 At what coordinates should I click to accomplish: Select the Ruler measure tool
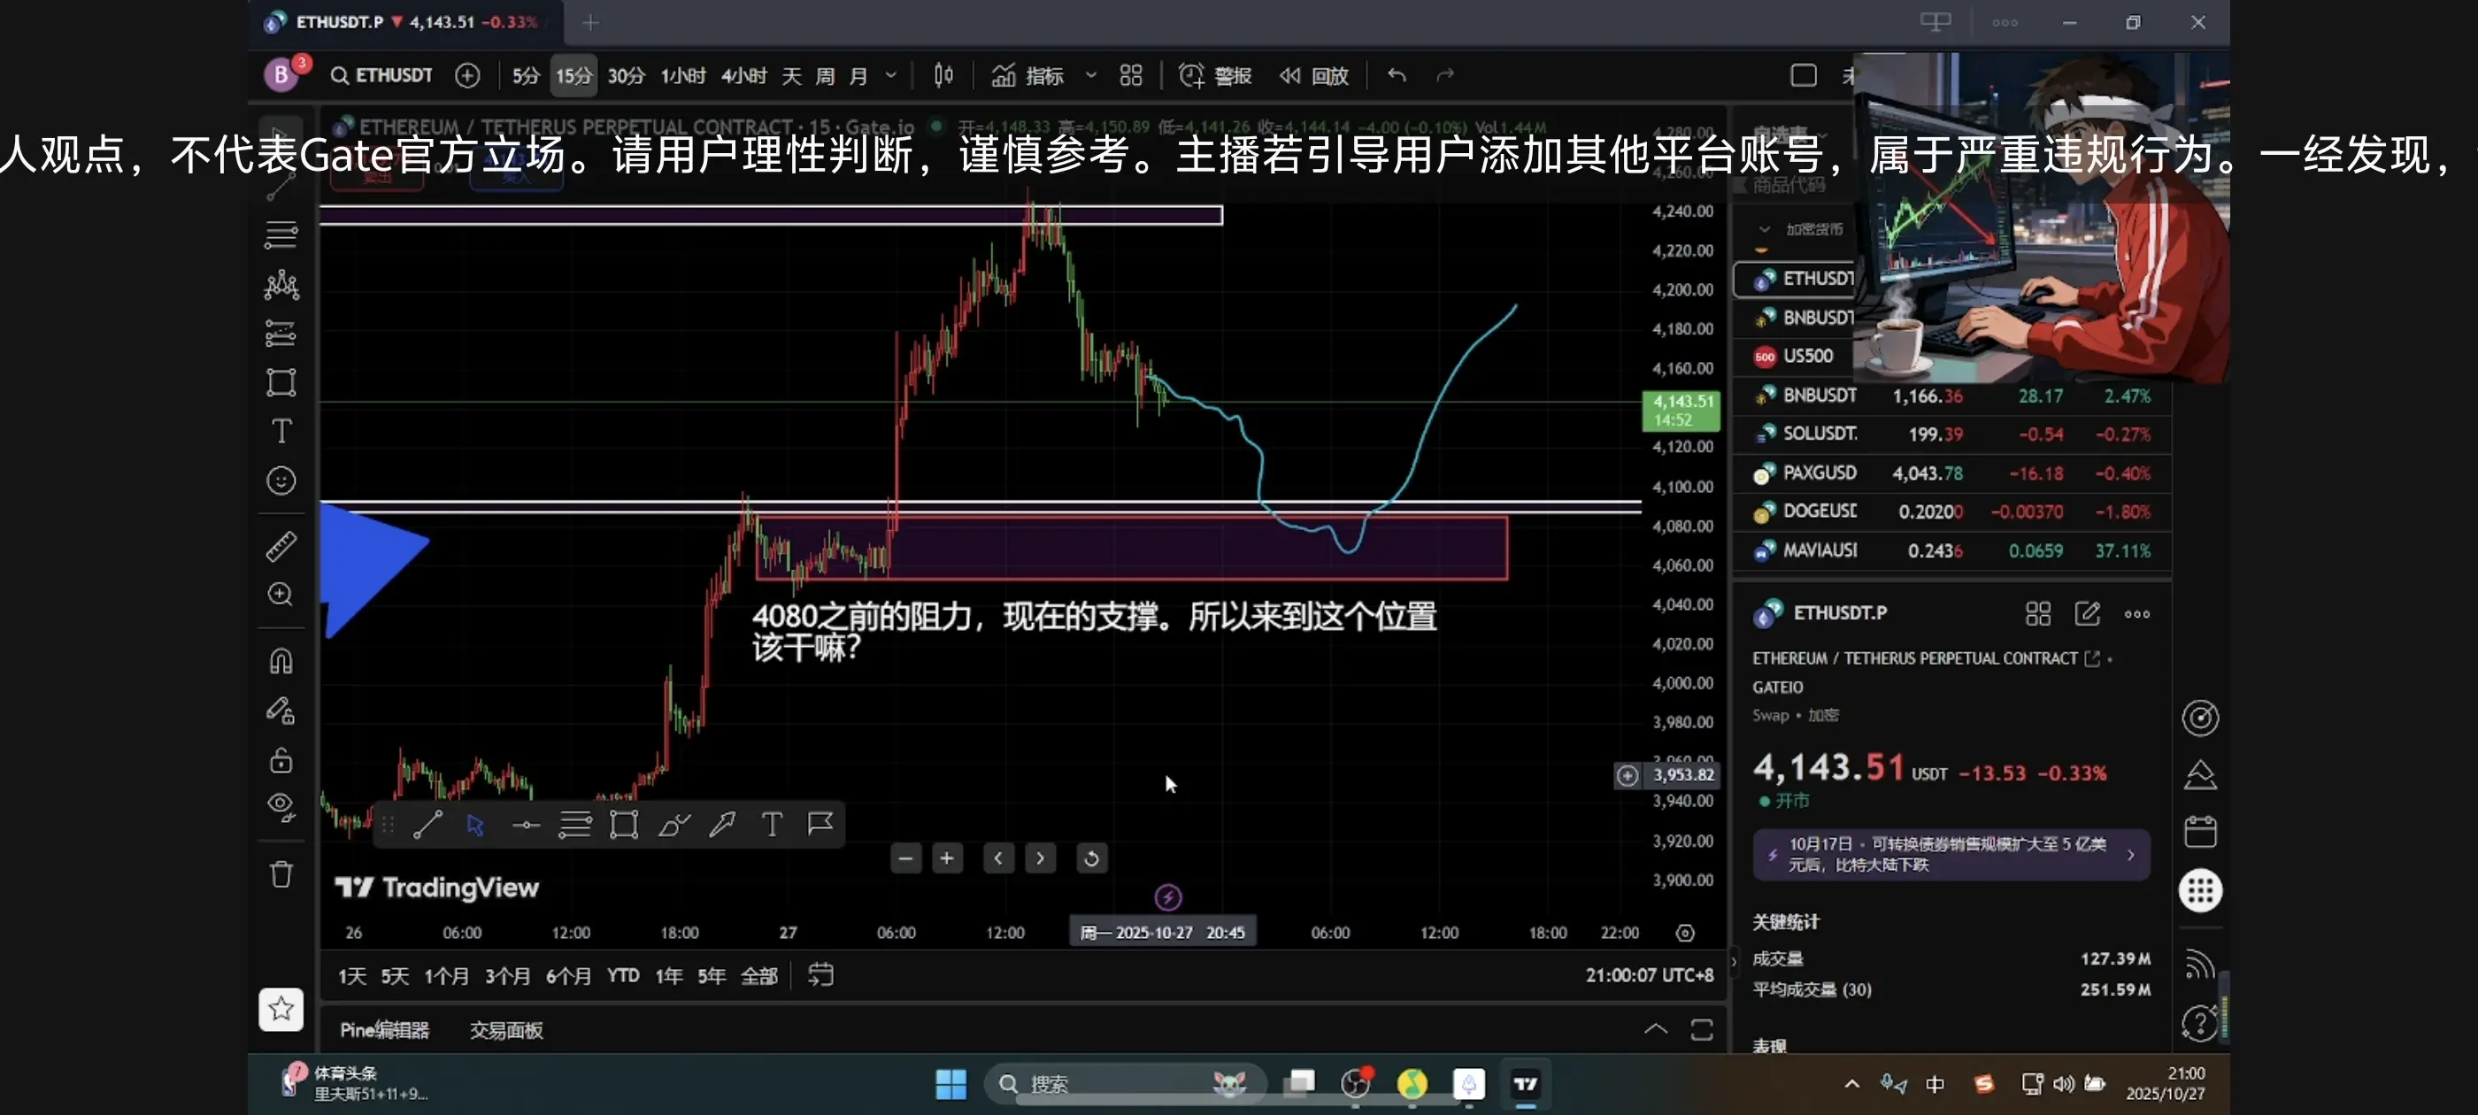click(x=281, y=546)
